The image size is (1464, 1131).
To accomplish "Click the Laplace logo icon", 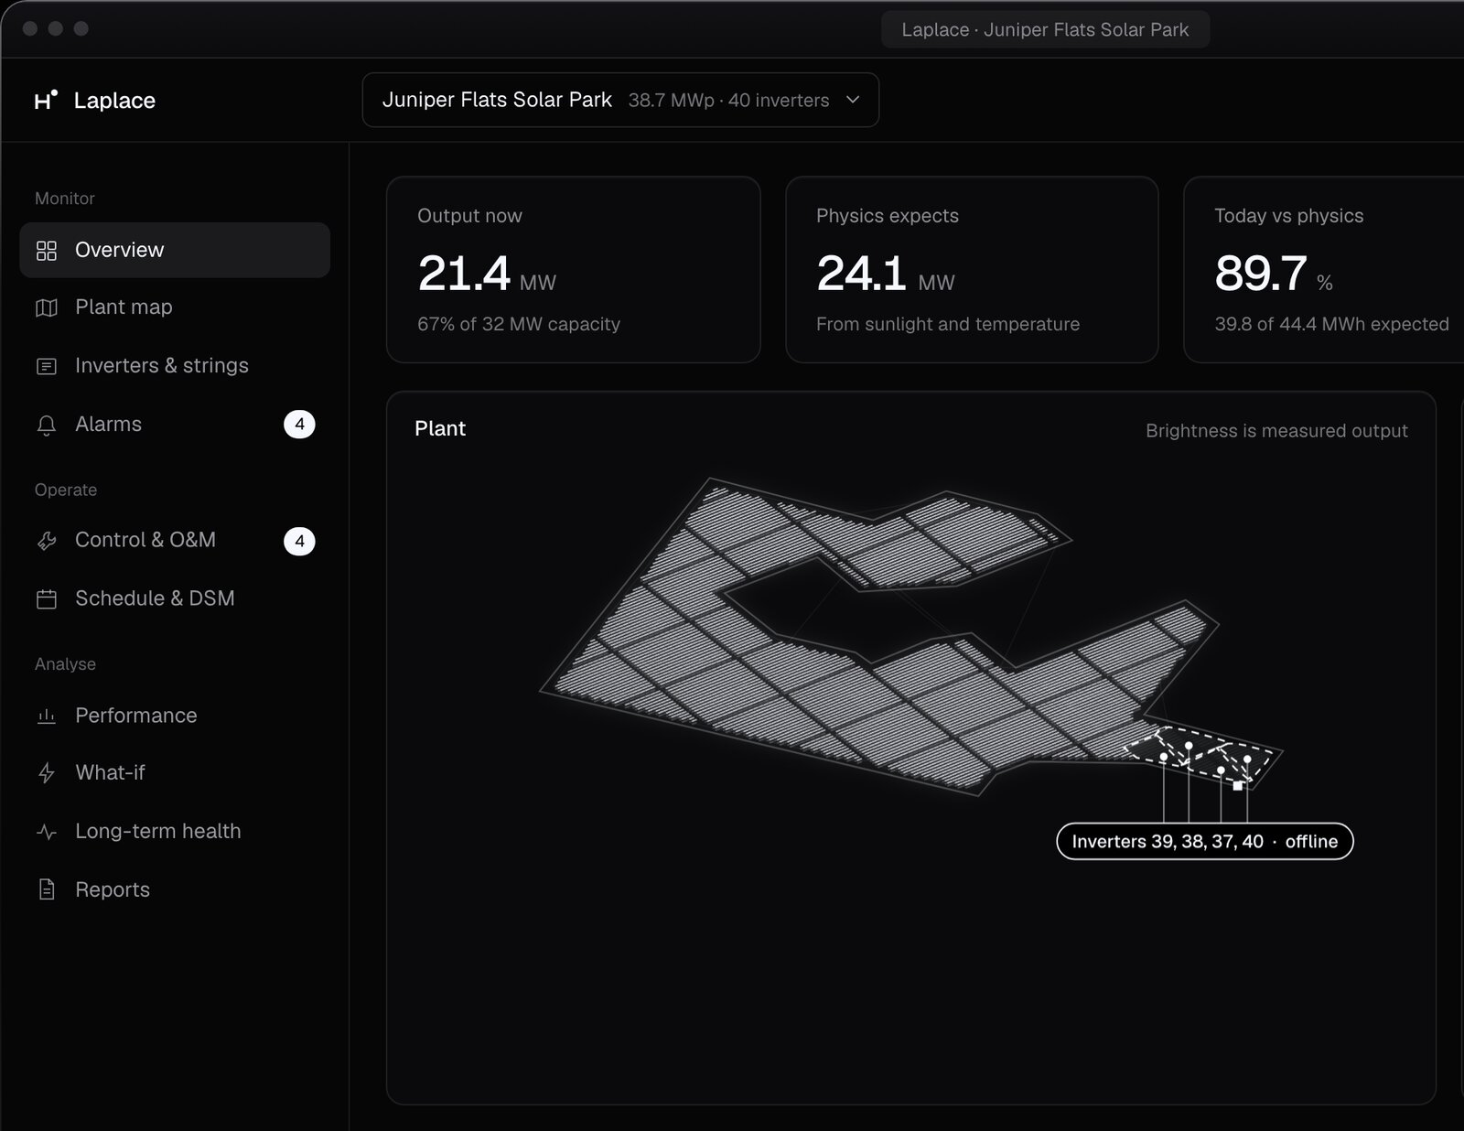I will point(46,100).
